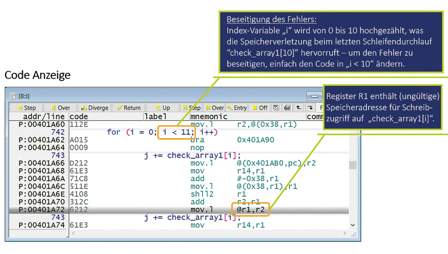
Task: Toggle the Off trace button
Action: [x=260, y=108]
